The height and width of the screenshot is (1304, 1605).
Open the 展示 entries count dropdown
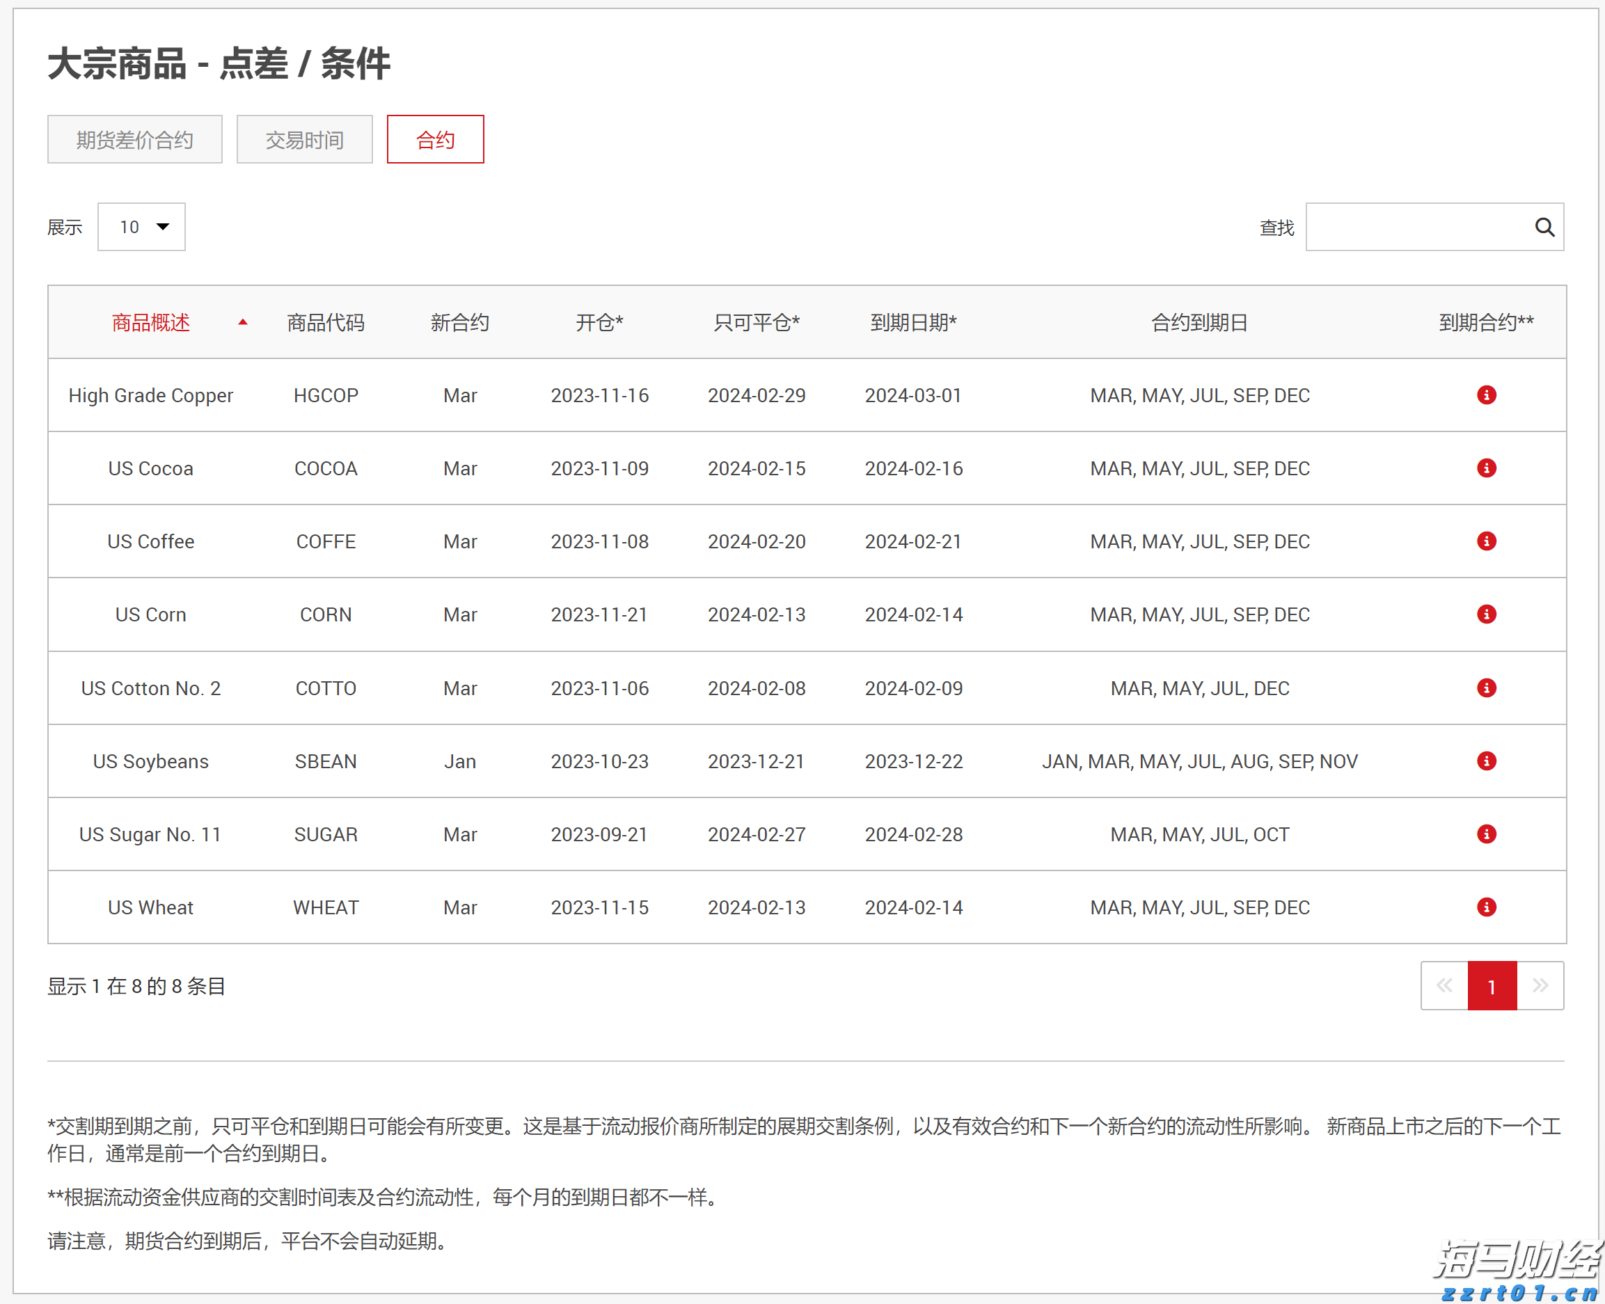pyautogui.click(x=141, y=227)
